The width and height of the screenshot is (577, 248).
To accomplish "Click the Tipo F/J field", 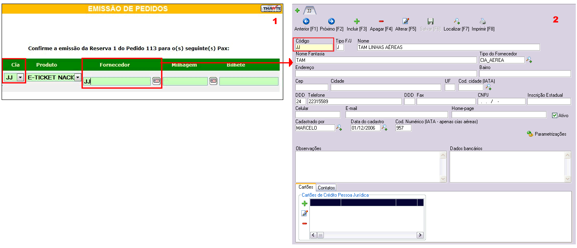I will (340, 47).
